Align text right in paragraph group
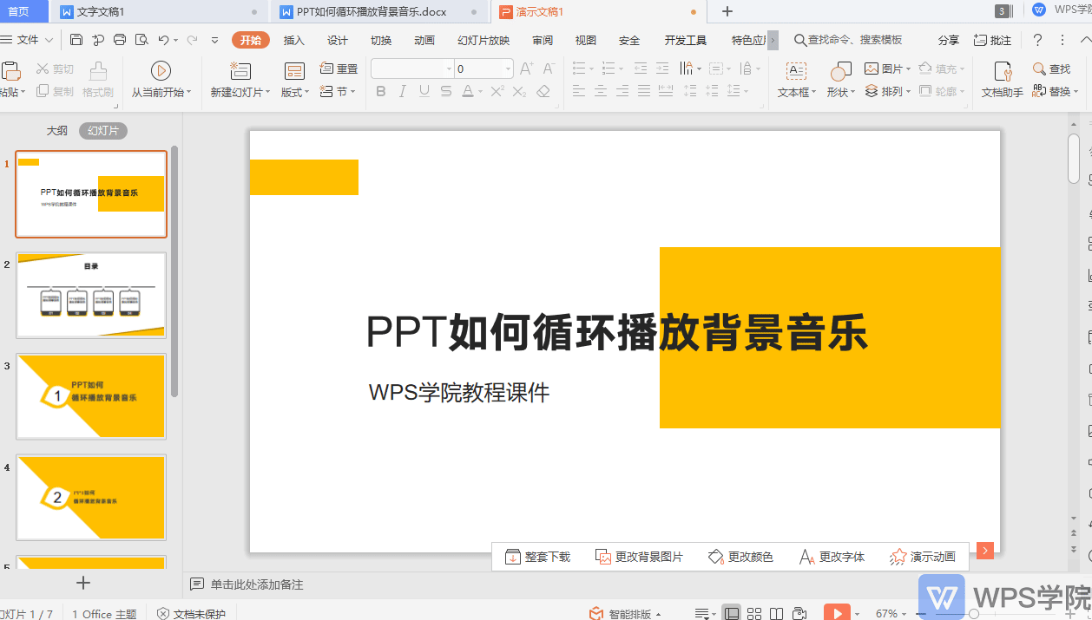 coord(622,91)
